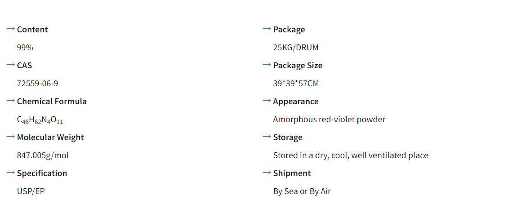Click the arrow beside Specification

click(x=11, y=173)
